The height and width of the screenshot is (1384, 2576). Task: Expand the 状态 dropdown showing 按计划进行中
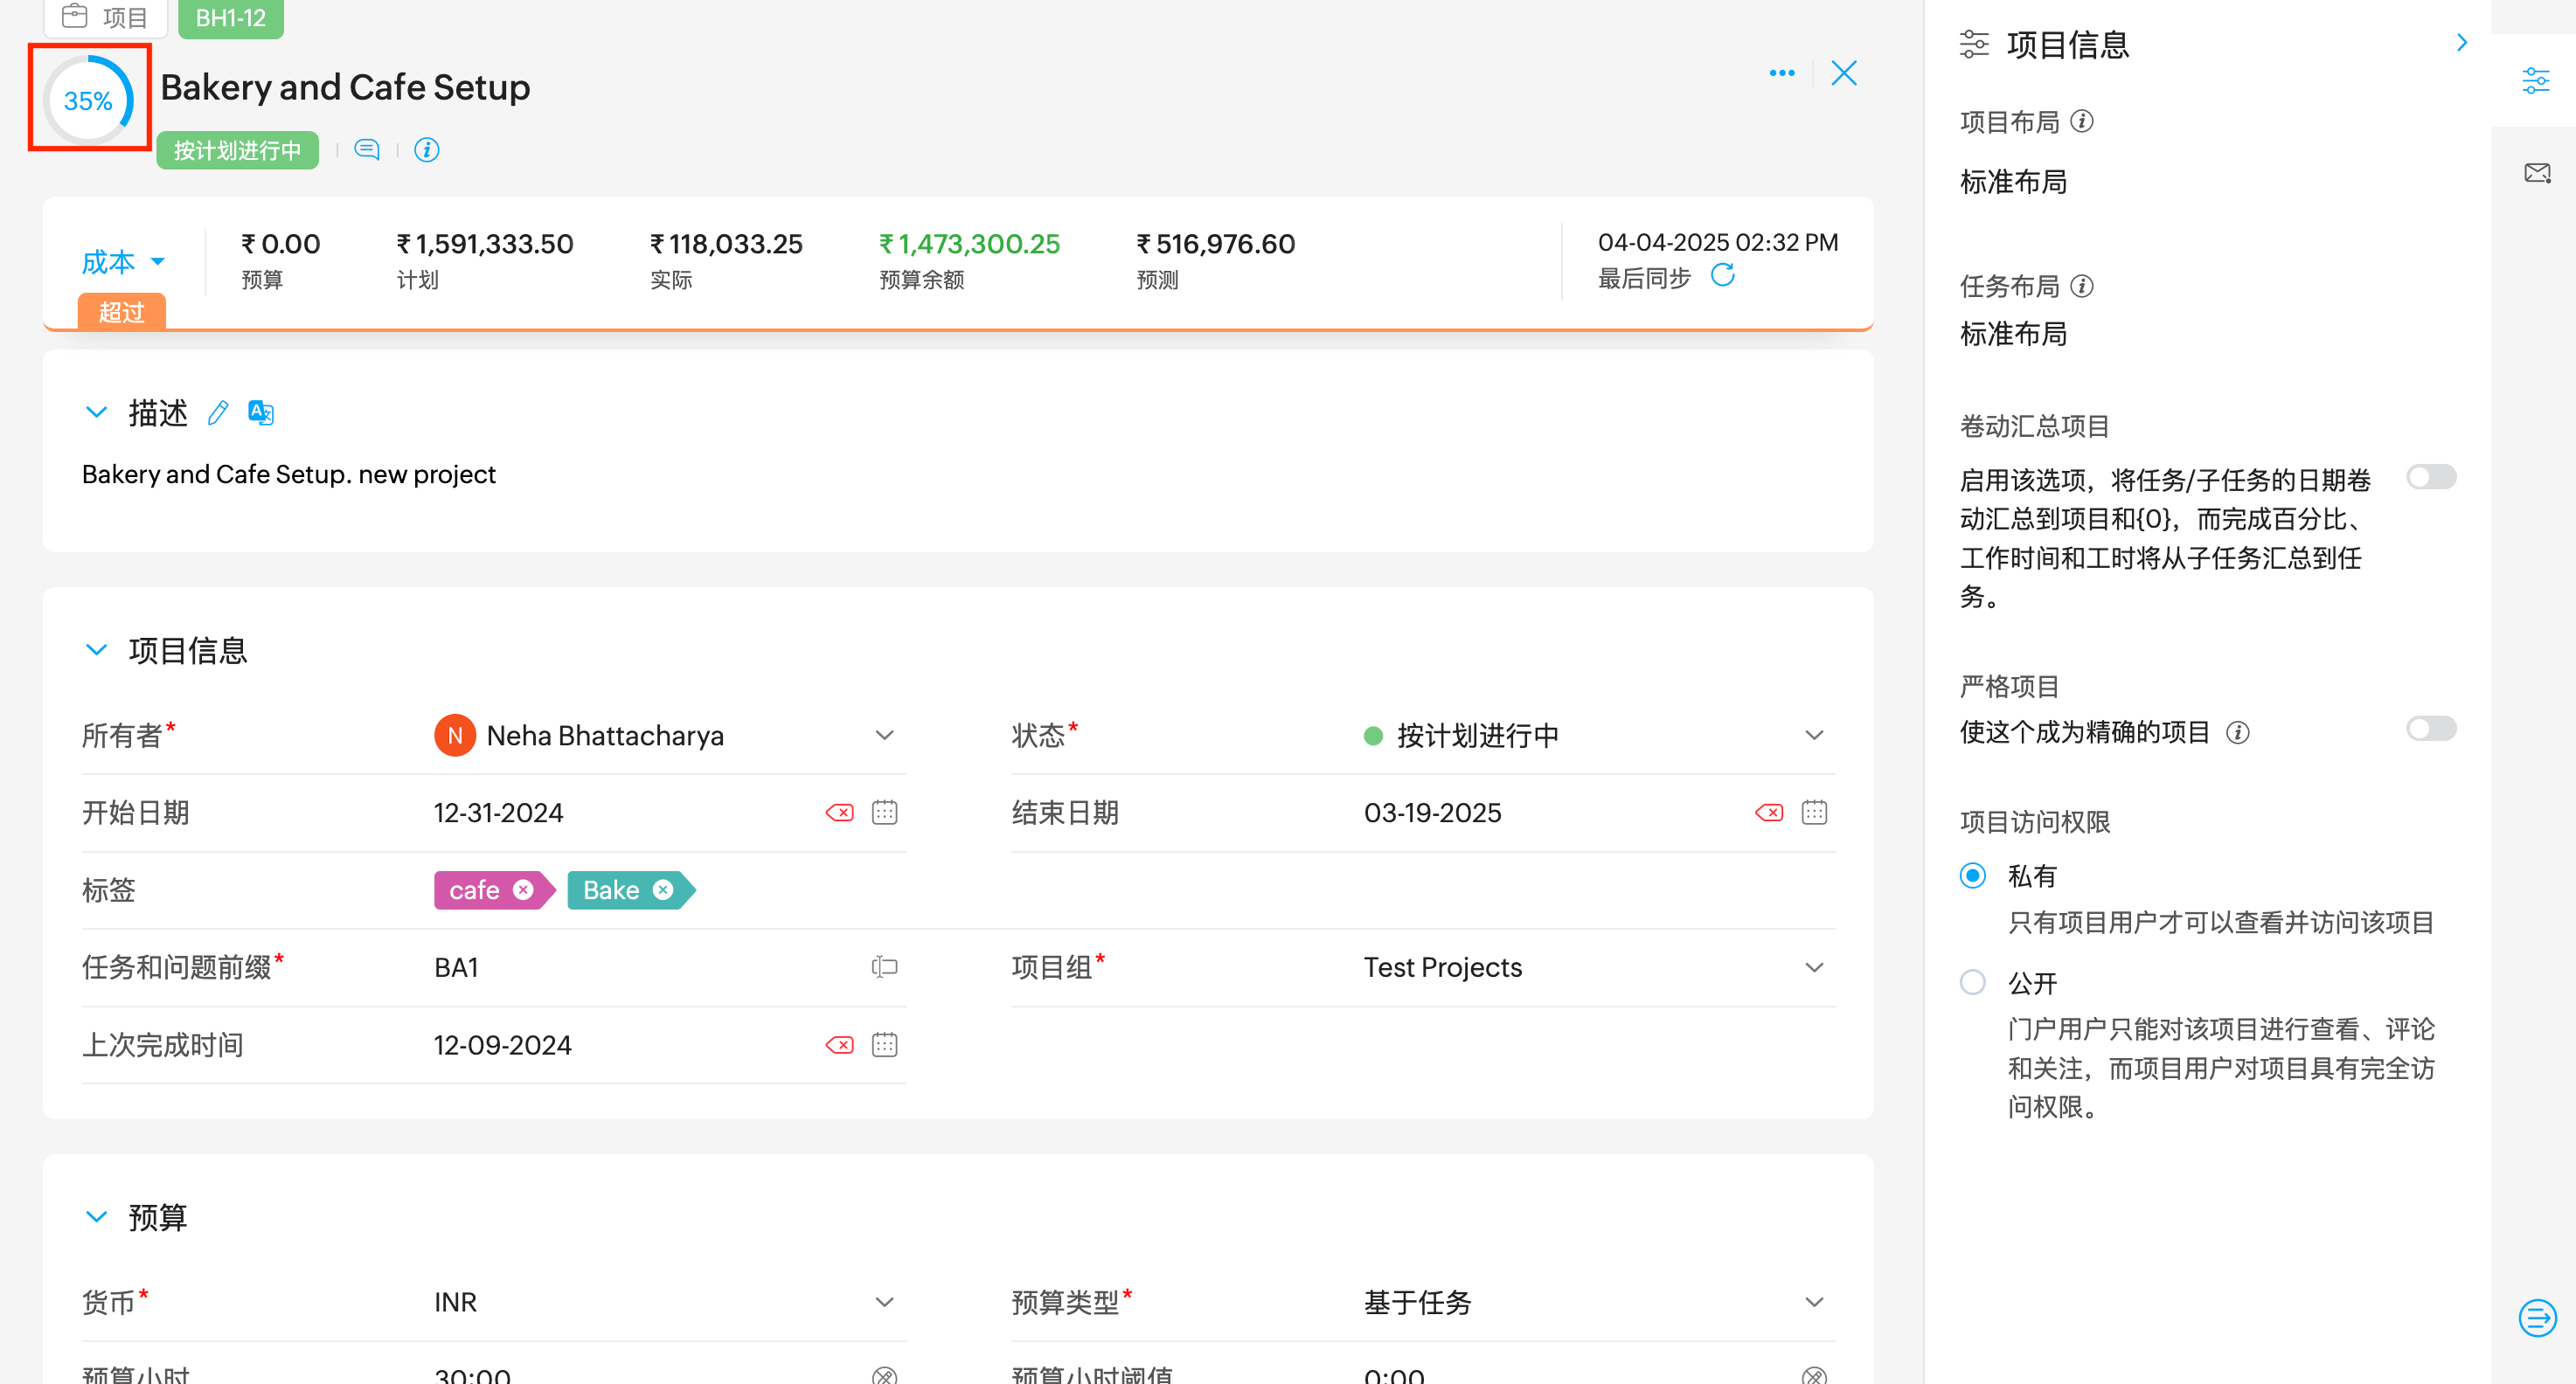point(1813,736)
